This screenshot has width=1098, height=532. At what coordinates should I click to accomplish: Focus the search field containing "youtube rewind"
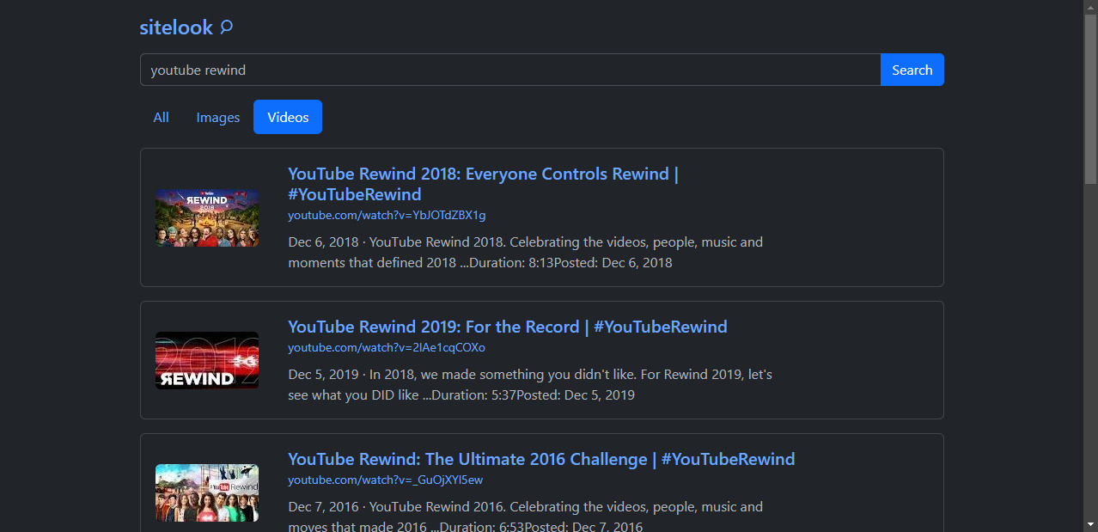510,70
